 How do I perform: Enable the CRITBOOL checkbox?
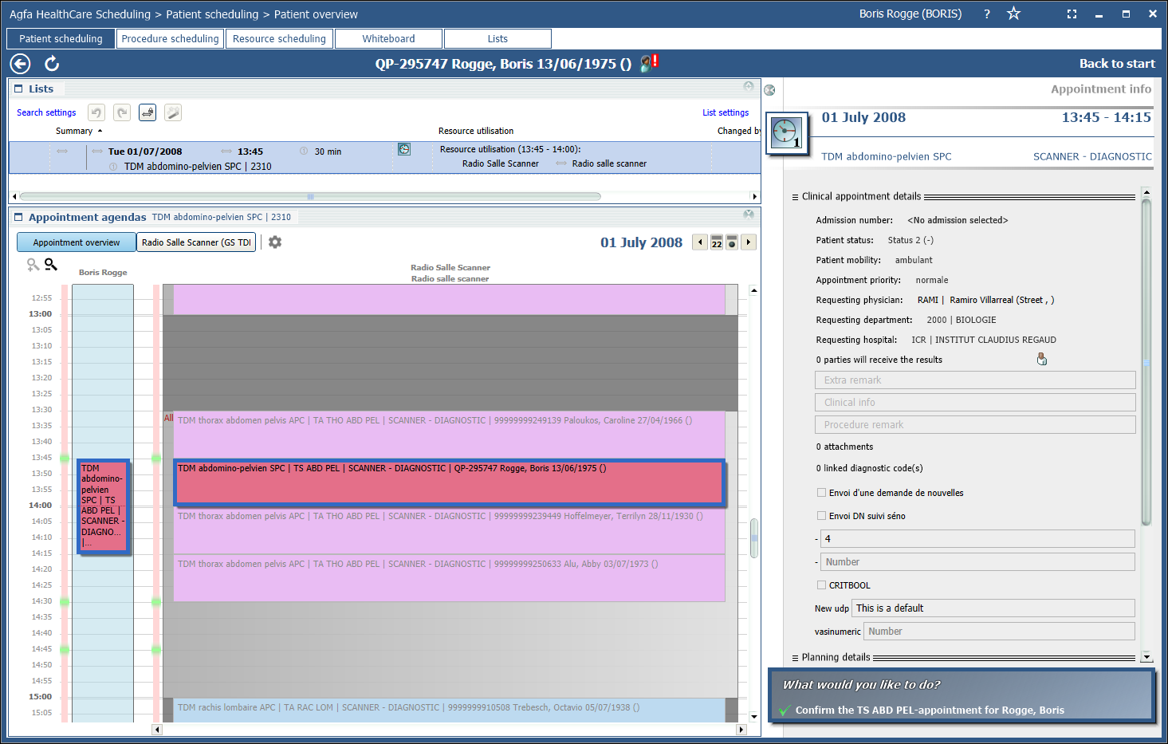pyautogui.click(x=821, y=585)
